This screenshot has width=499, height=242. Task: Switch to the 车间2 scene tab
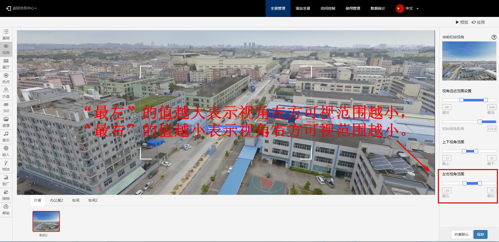[93, 200]
